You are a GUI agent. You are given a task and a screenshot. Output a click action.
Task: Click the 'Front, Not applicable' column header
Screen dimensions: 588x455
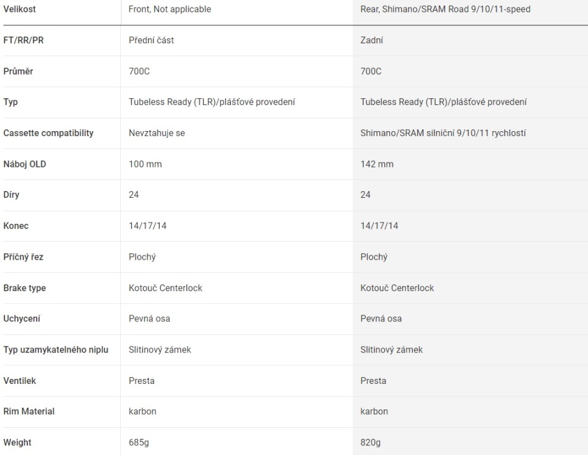tap(169, 9)
